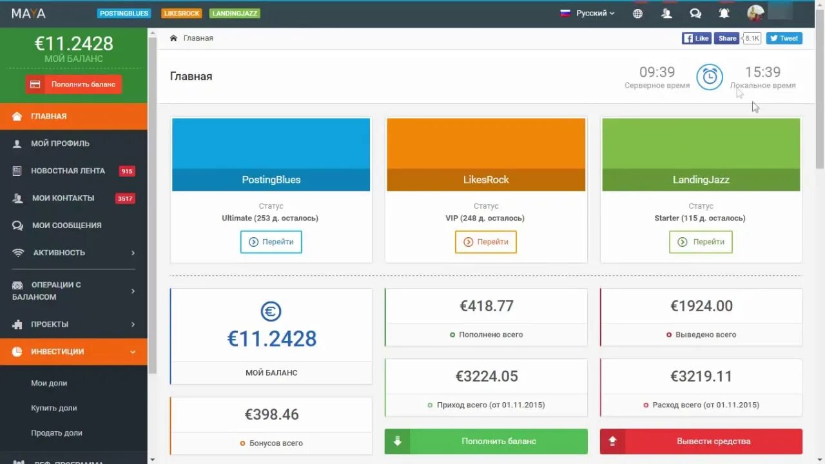Select Мои доли submenu item
This screenshot has height=464, width=825.
(49, 383)
